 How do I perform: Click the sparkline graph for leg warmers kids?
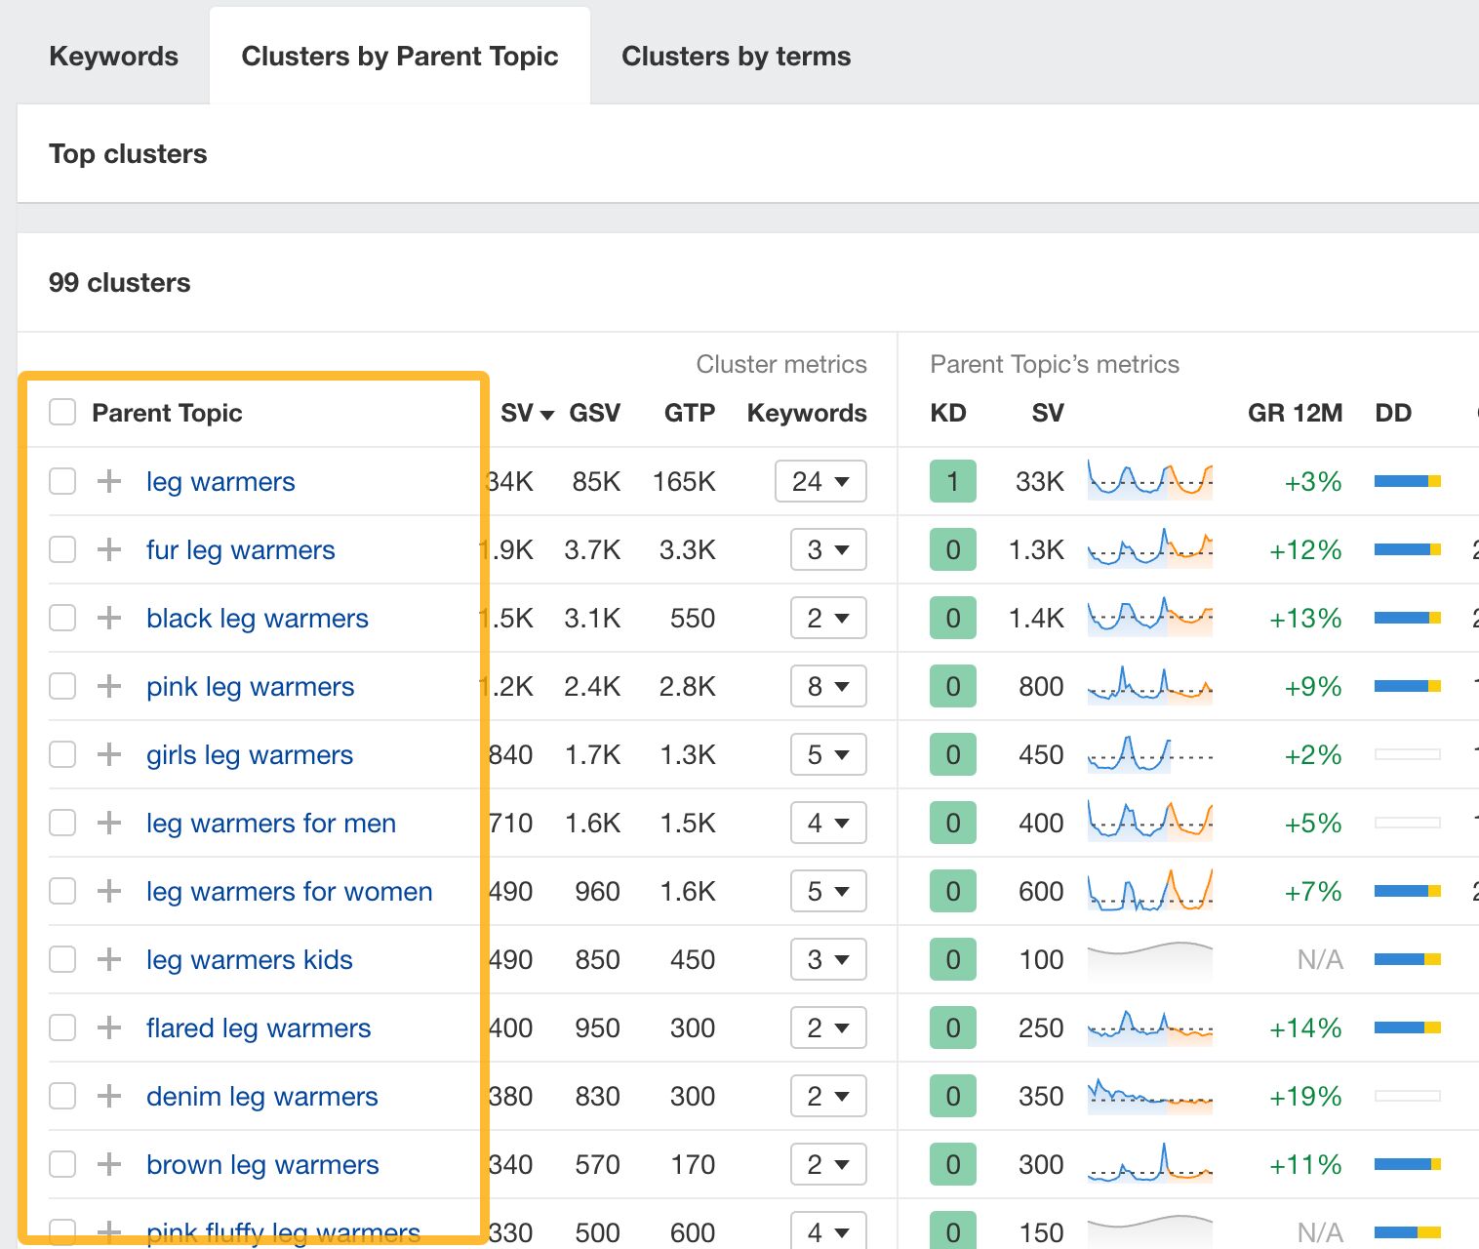[1149, 959]
